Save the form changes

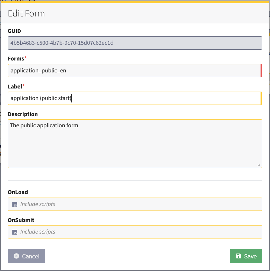(246, 256)
